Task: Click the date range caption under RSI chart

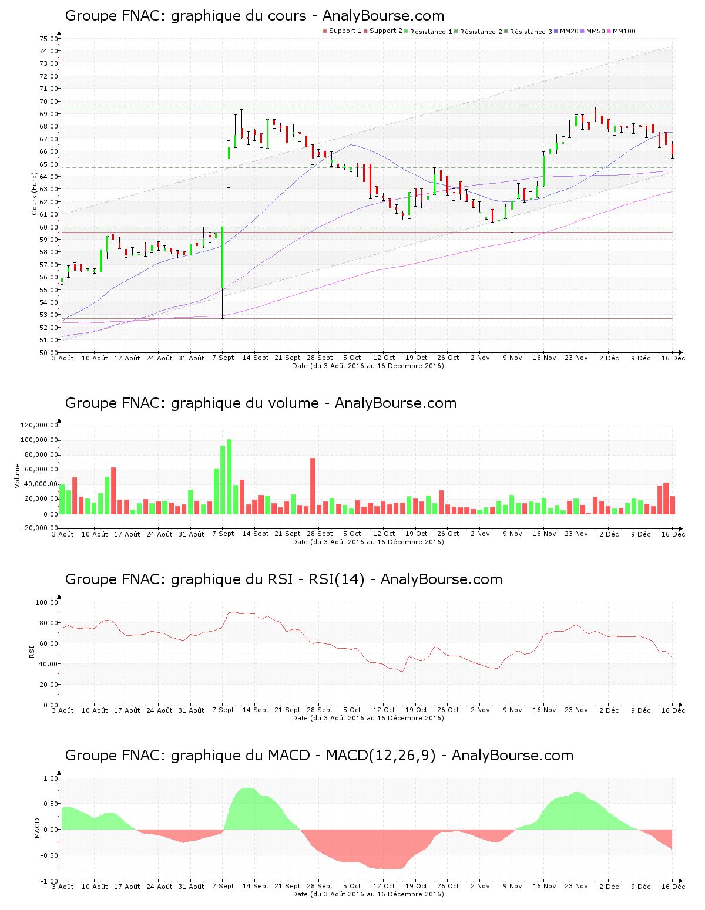Action: click(x=368, y=718)
